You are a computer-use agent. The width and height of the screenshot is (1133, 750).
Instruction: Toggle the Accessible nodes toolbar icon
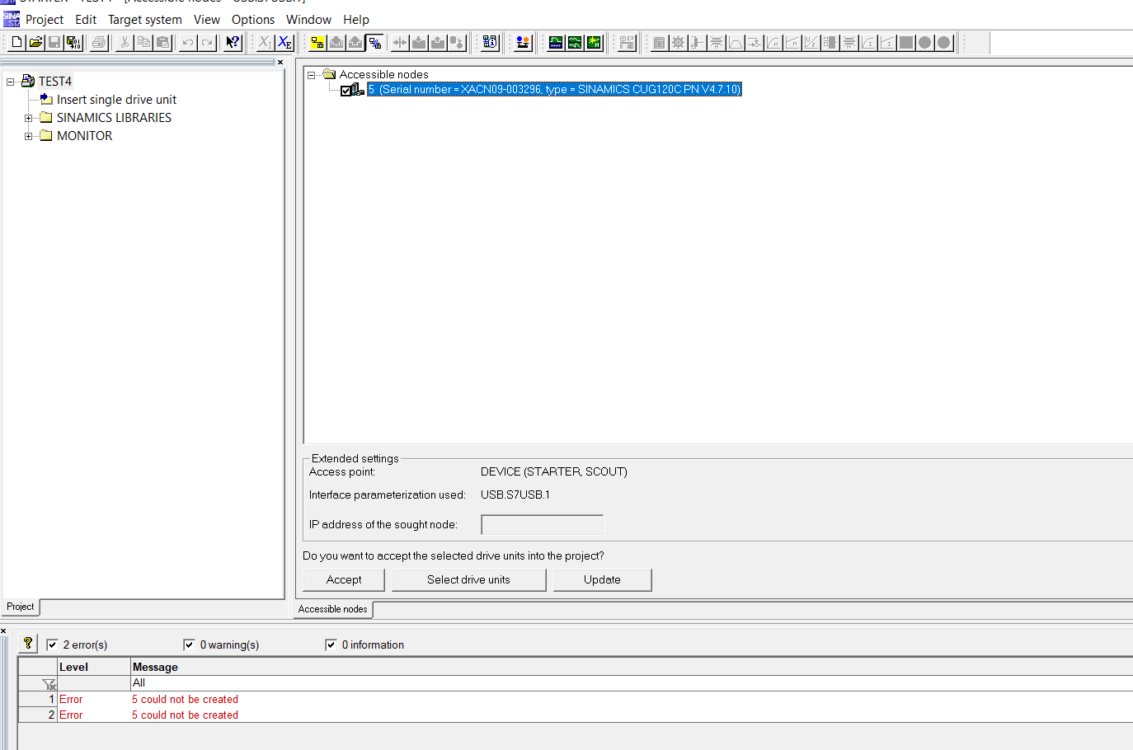coord(375,42)
